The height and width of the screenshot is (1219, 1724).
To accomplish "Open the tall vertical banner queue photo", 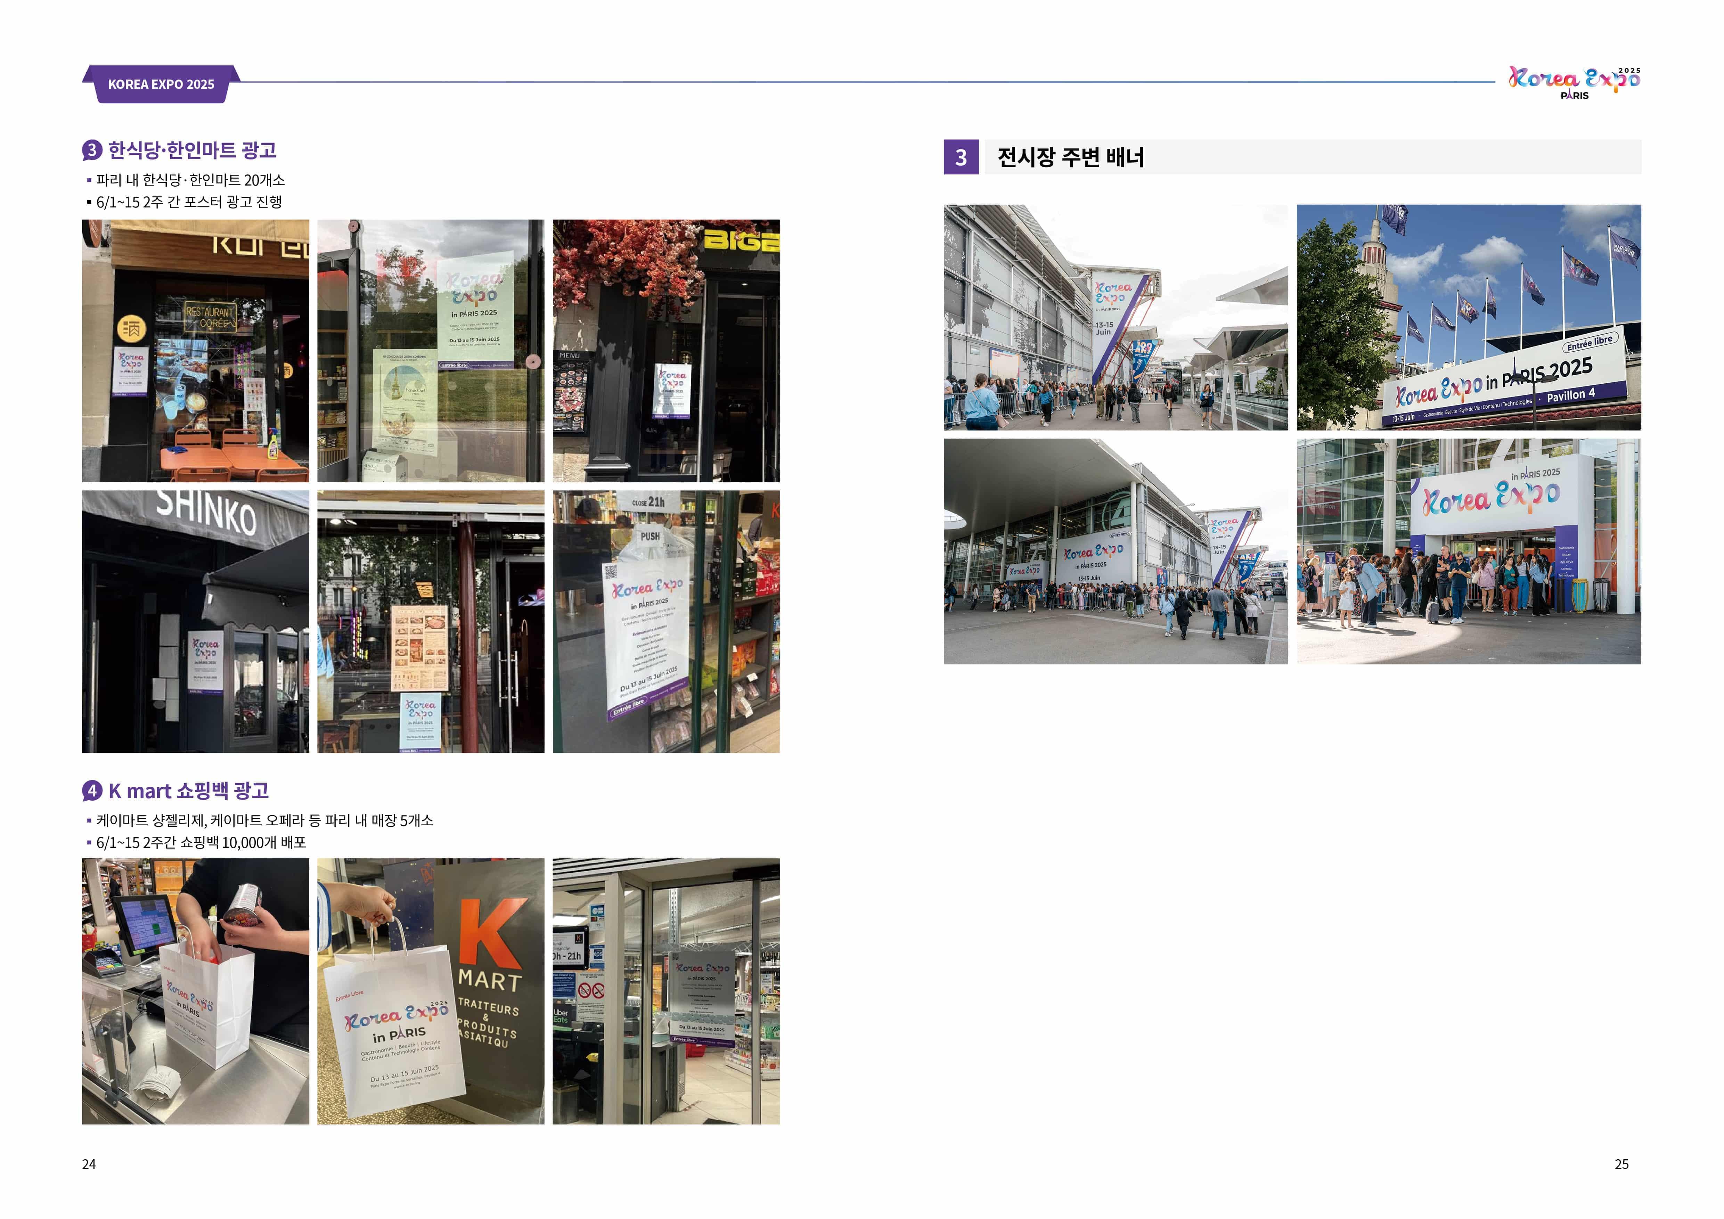I will [1115, 317].
